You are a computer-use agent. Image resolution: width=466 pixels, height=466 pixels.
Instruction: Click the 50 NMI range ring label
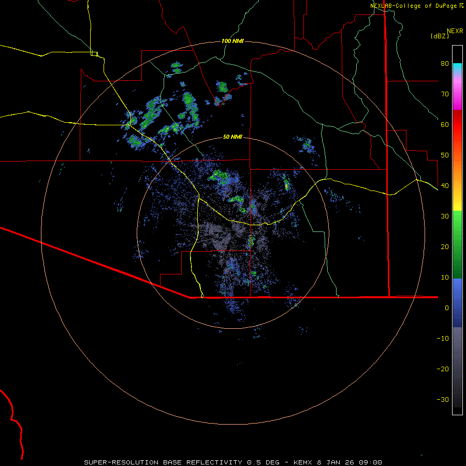(x=232, y=137)
